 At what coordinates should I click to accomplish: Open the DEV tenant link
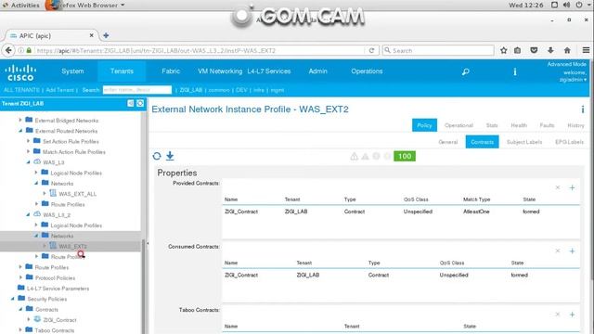coord(241,90)
